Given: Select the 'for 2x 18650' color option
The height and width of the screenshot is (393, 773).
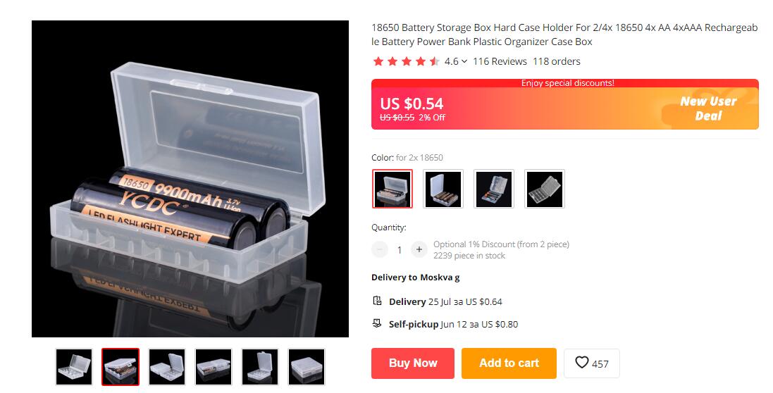Looking at the screenshot, I should (x=392, y=189).
